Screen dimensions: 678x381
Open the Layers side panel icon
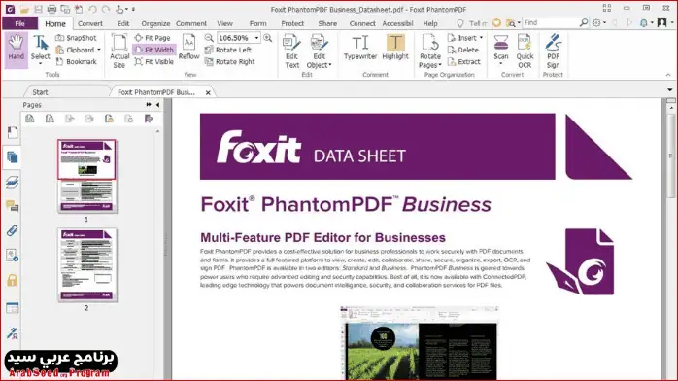point(12,182)
